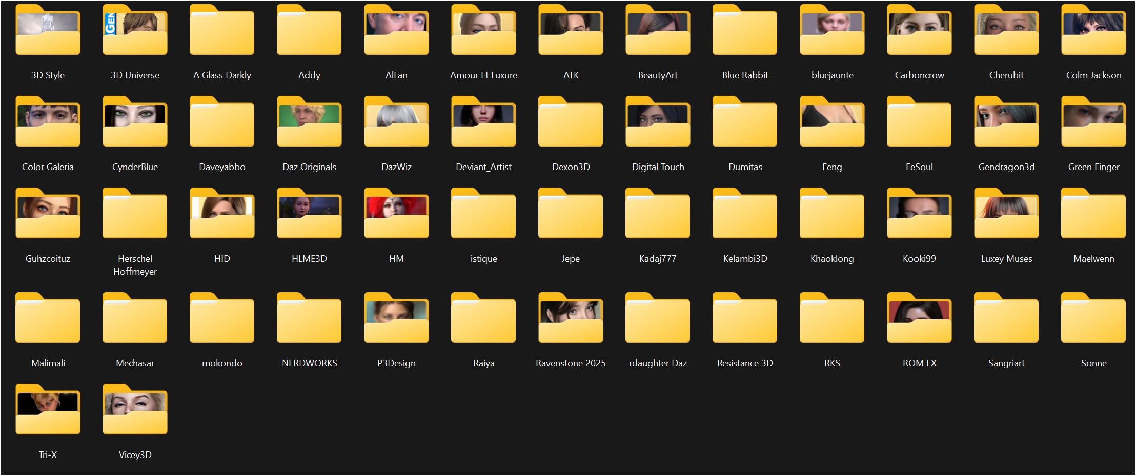Select the Ravenstone 2025 folder icon
1136x476 pixels.
pyautogui.click(x=571, y=318)
